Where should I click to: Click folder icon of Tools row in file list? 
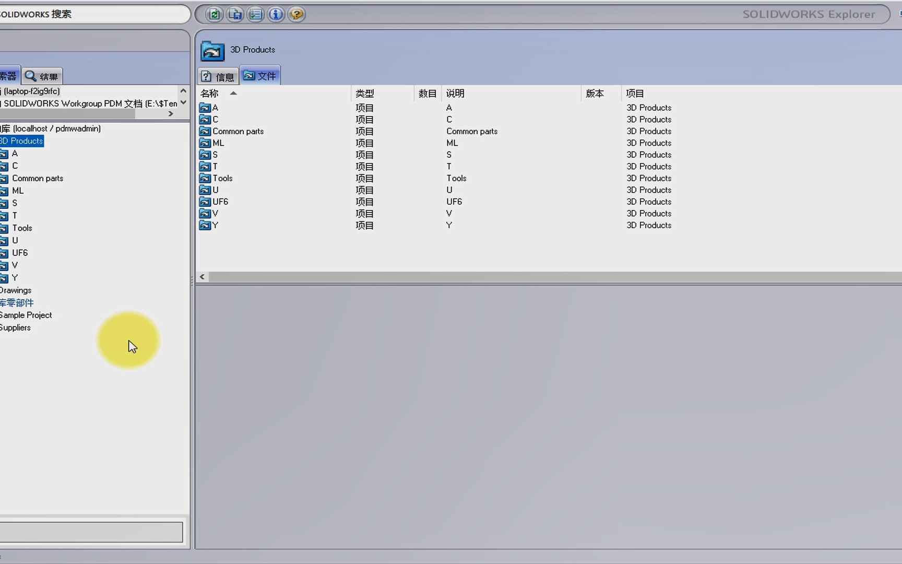(205, 178)
